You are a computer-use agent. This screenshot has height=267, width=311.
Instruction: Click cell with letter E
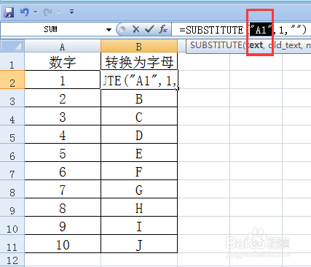pos(139,152)
